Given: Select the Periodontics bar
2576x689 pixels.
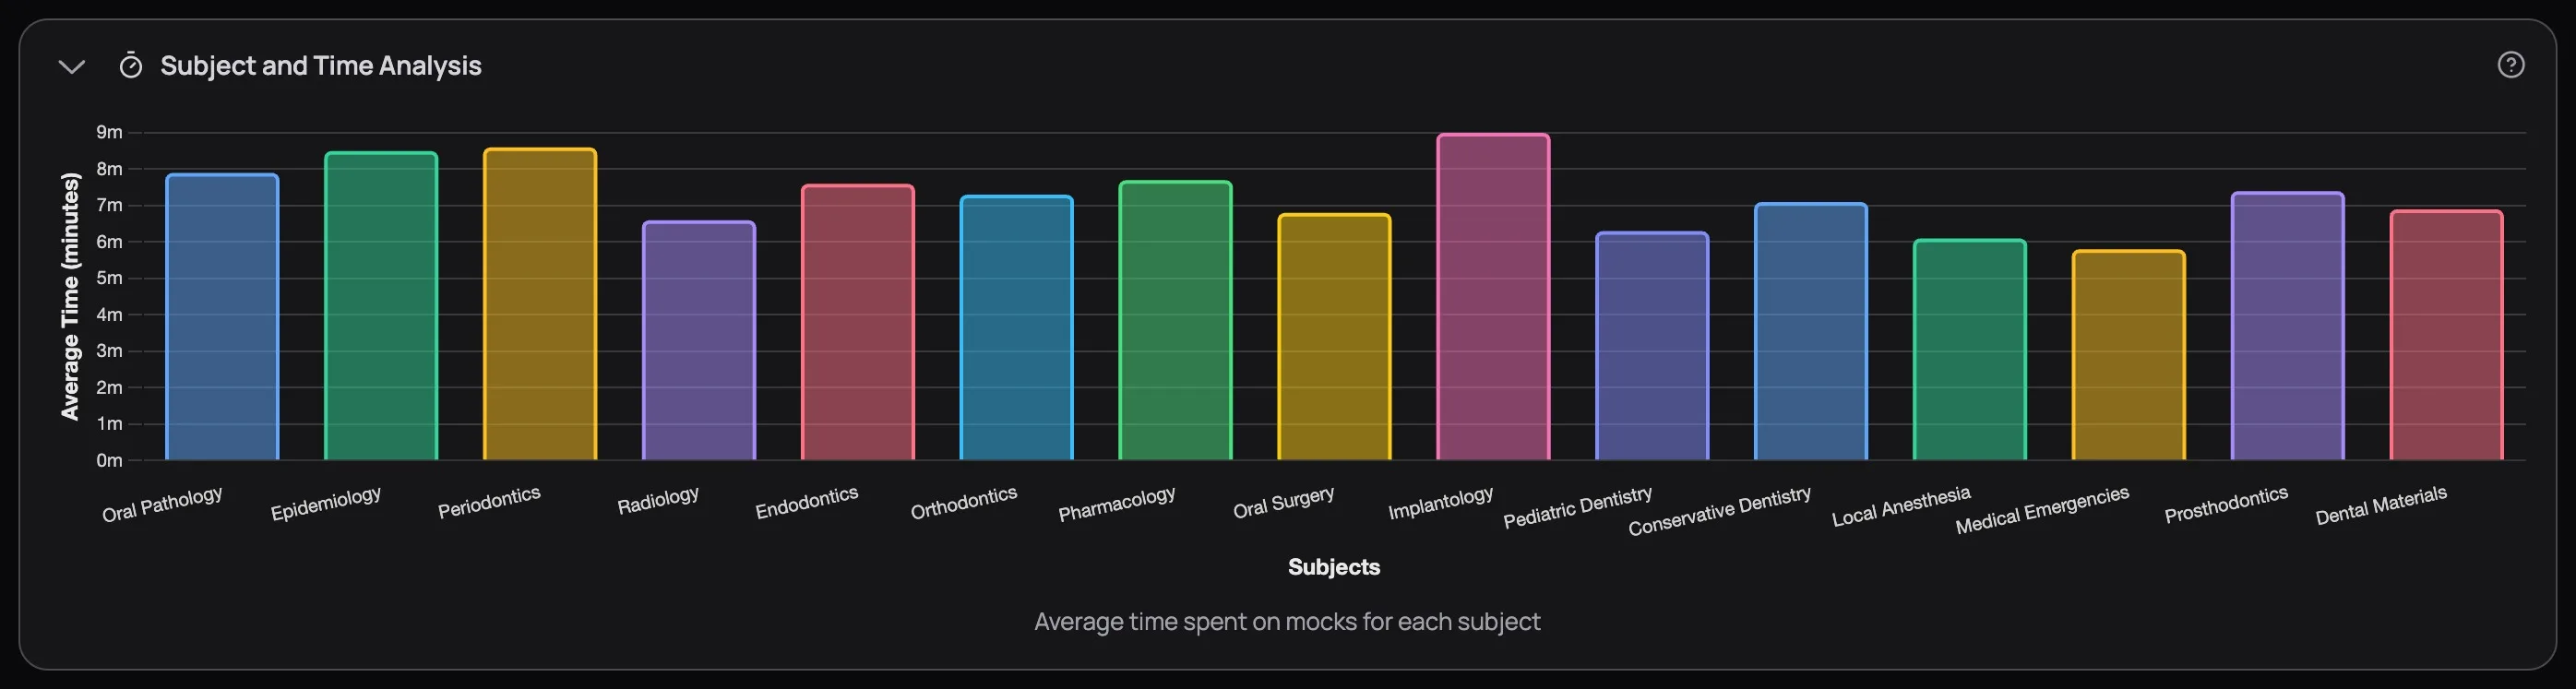Looking at the screenshot, I should pos(538,305).
